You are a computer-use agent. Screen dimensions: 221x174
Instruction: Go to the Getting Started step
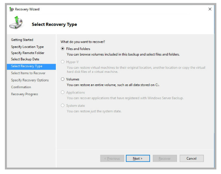pyautogui.click(x=22, y=40)
